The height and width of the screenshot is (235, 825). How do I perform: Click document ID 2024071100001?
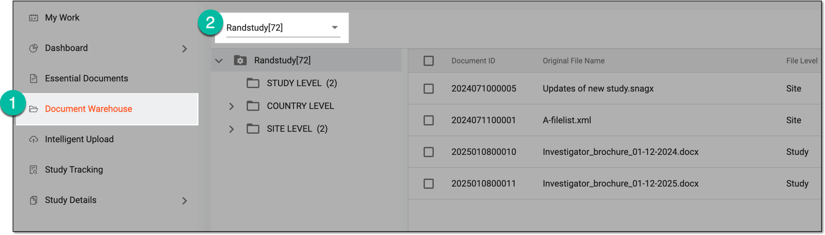click(x=483, y=120)
